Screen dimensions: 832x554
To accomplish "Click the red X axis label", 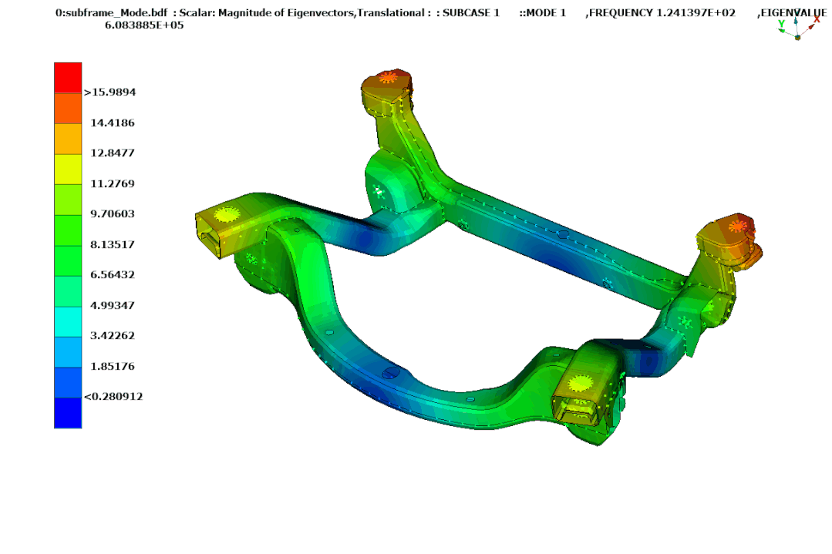I will tap(817, 19).
